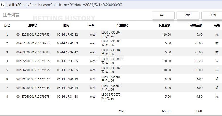Screen dimensions: 222x116
Task: Select the 合计 total label
Action: [x=122, y=111]
